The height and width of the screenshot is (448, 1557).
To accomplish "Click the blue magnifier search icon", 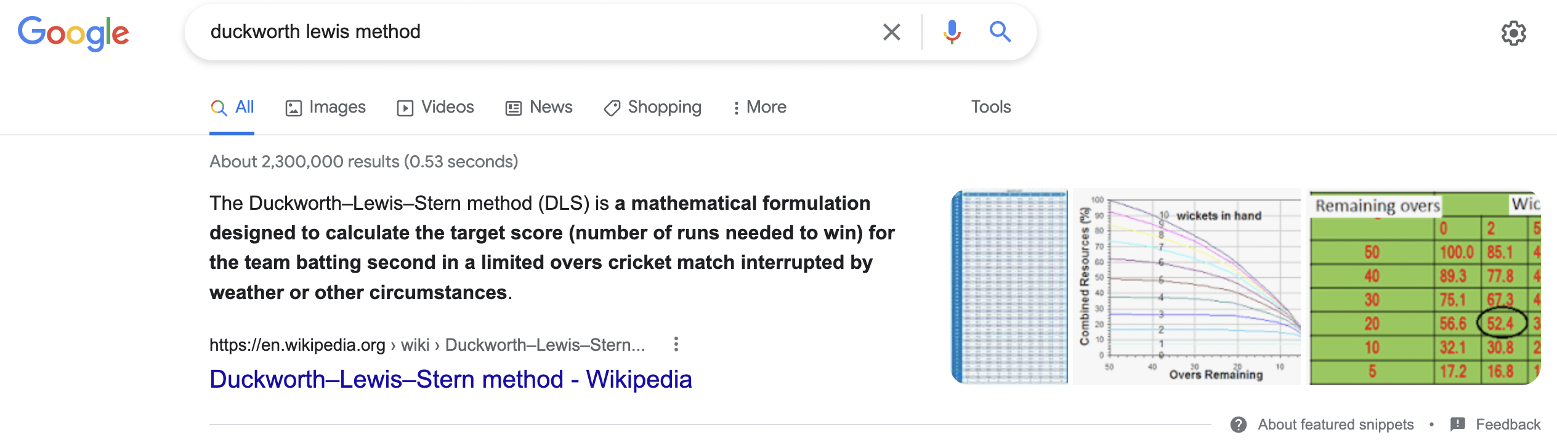I will pyautogui.click(x=1000, y=31).
